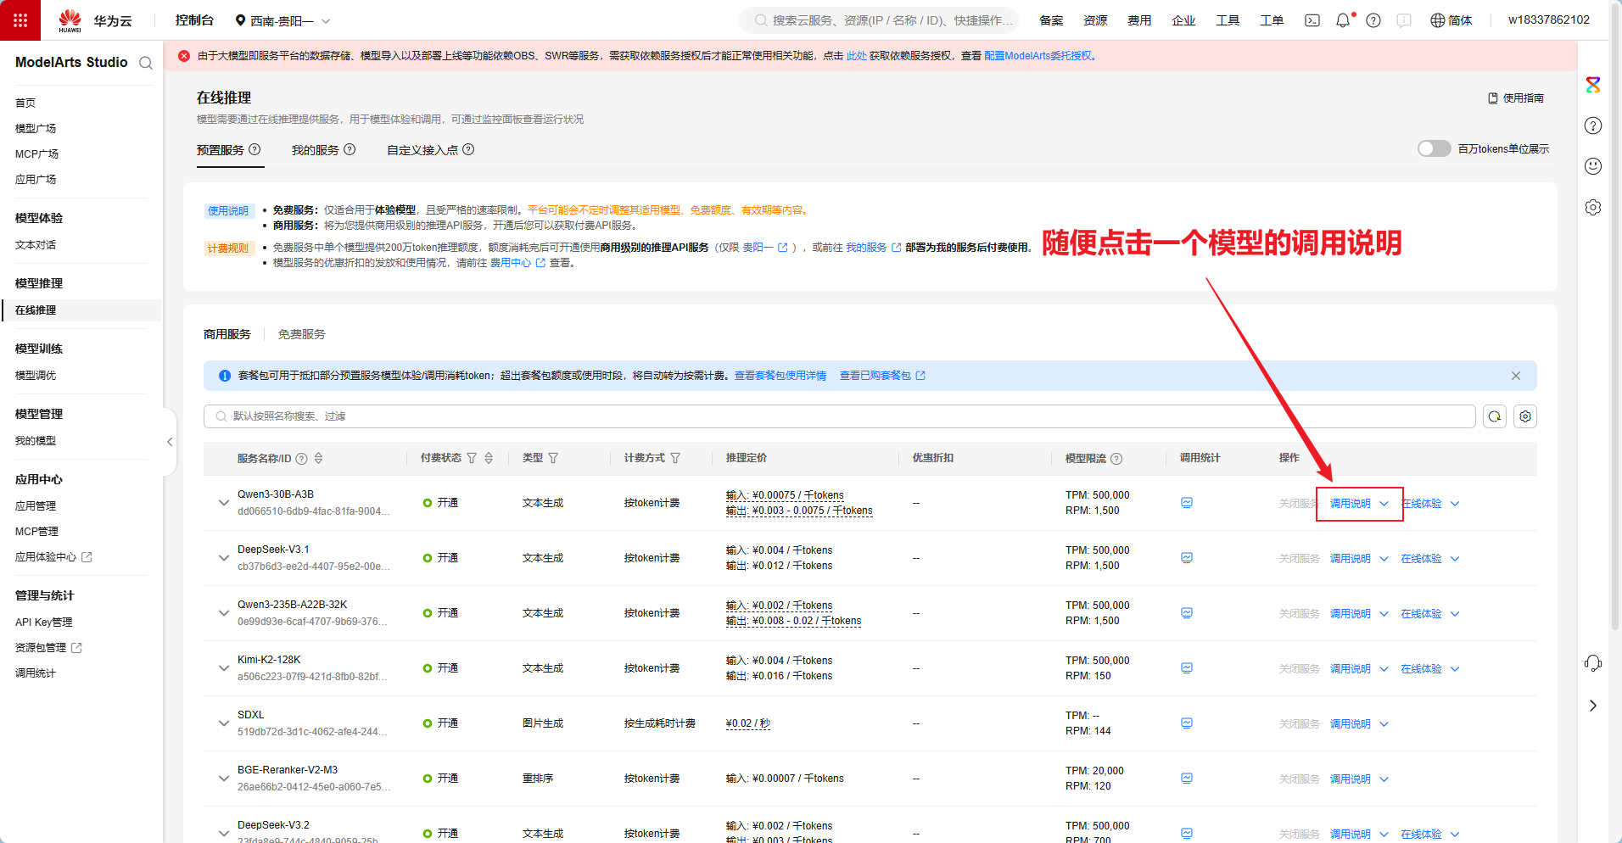This screenshot has height=843, width=1622.
Task: Open the help question mark in top bar
Action: [1373, 20]
